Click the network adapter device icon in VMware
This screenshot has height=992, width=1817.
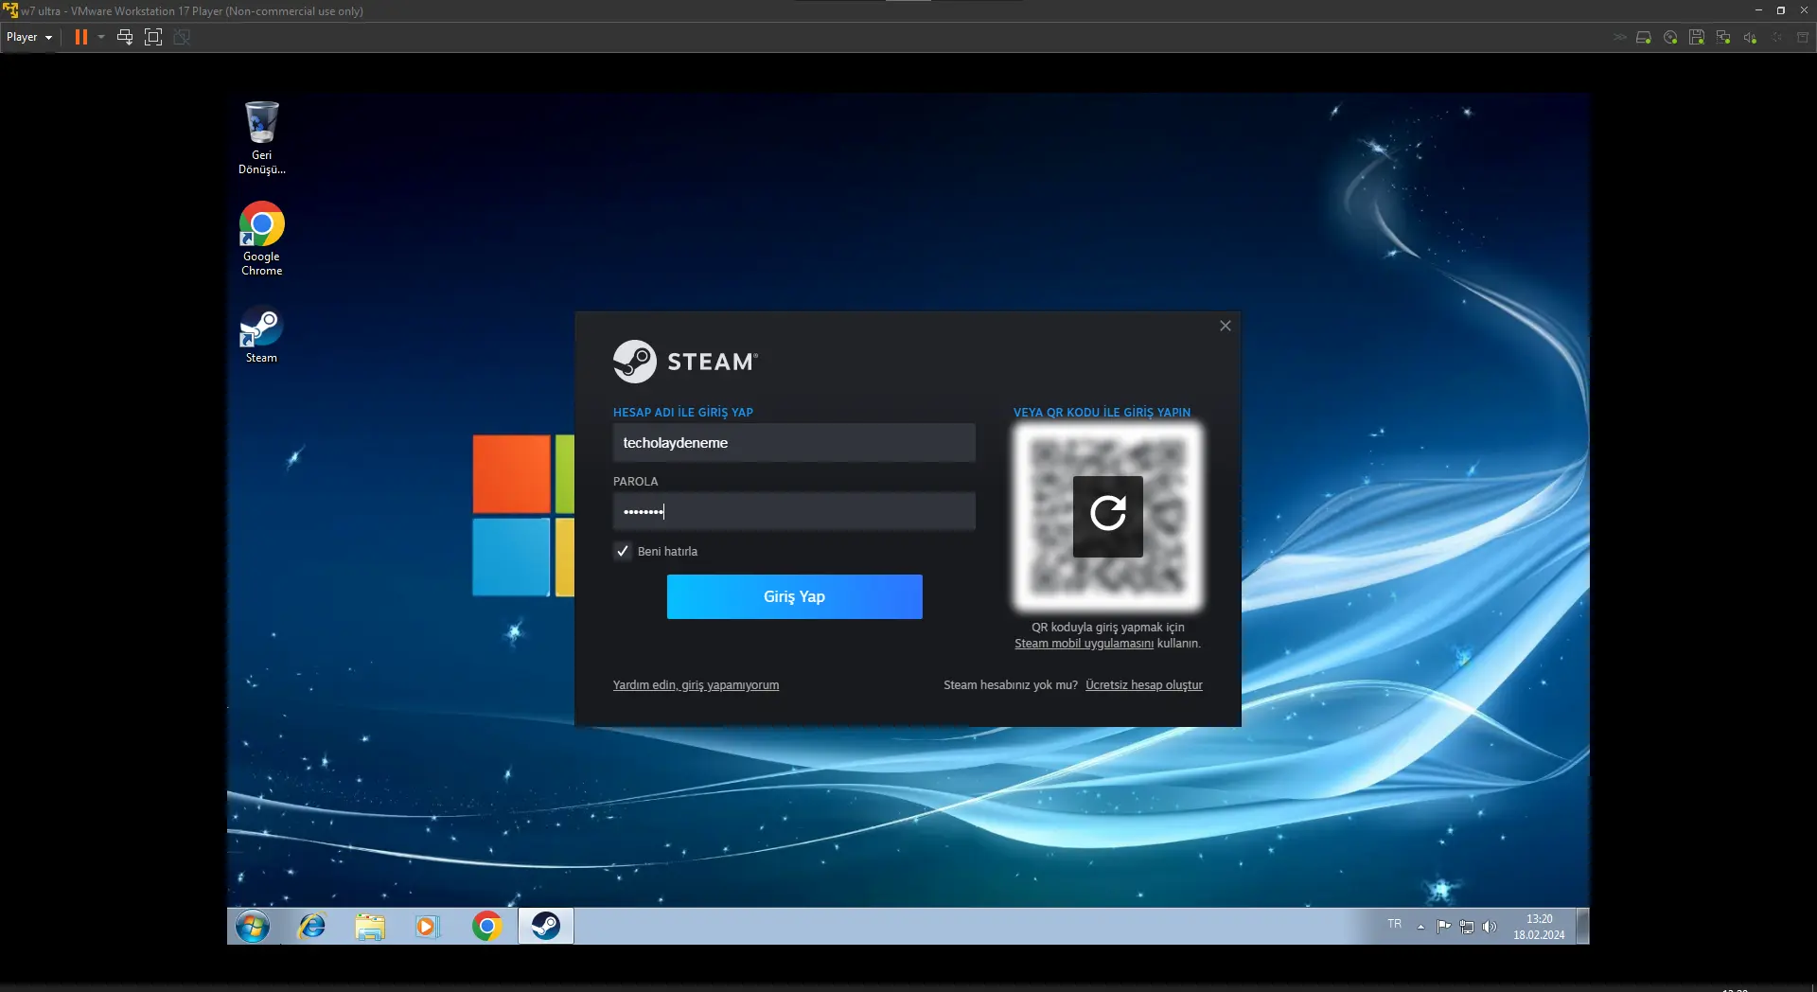[1723, 37]
